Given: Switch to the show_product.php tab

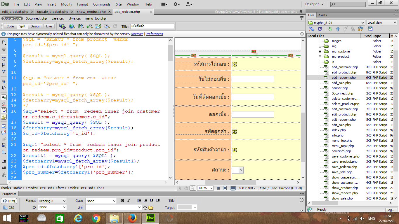Looking at the screenshot, I should pyautogui.click(x=91, y=12).
